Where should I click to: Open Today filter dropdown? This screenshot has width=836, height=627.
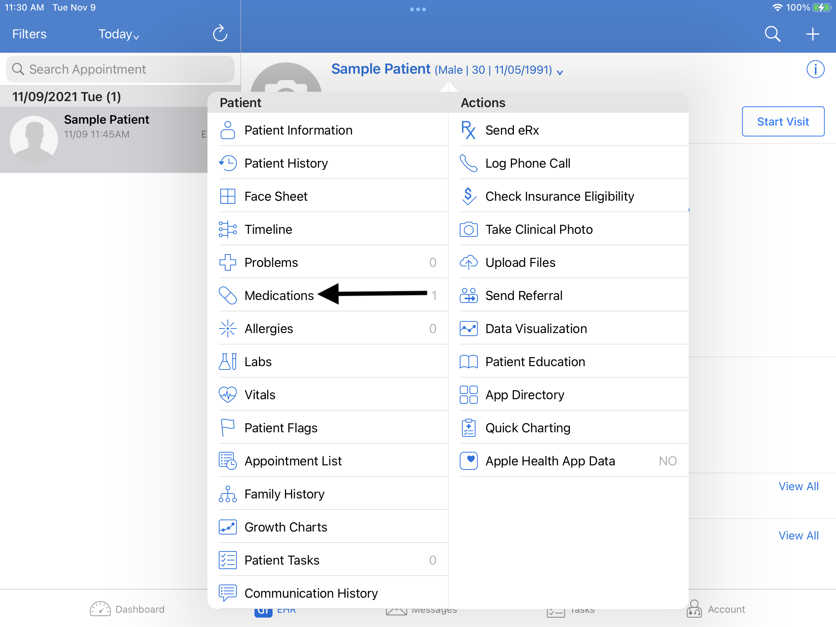click(x=118, y=33)
